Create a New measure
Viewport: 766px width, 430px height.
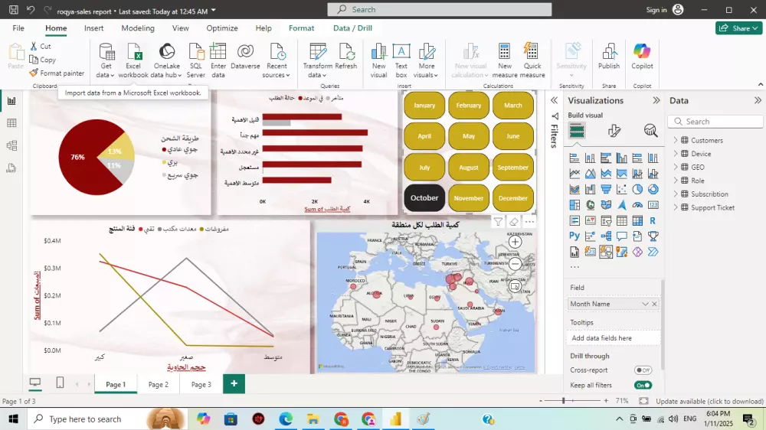coord(505,60)
